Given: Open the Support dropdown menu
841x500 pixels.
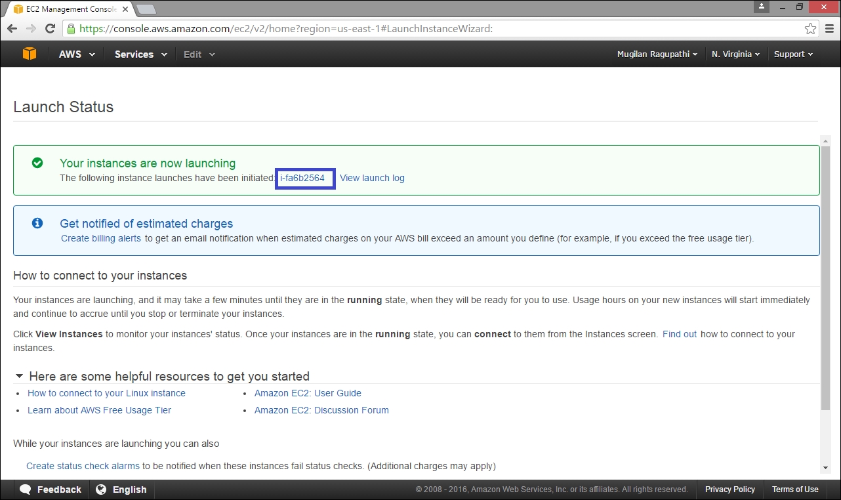Looking at the screenshot, I should [793, 54].
